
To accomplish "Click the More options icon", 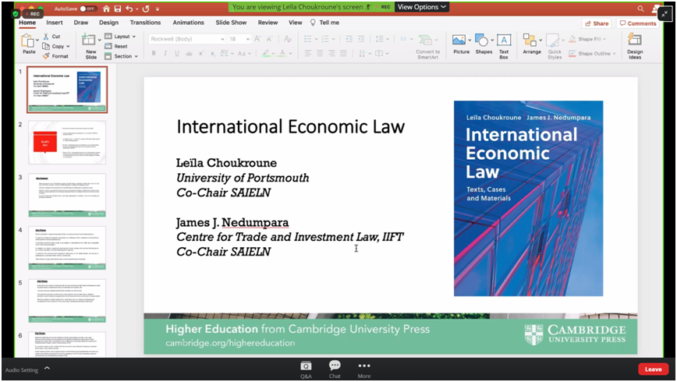I will [x=363, y=367].
